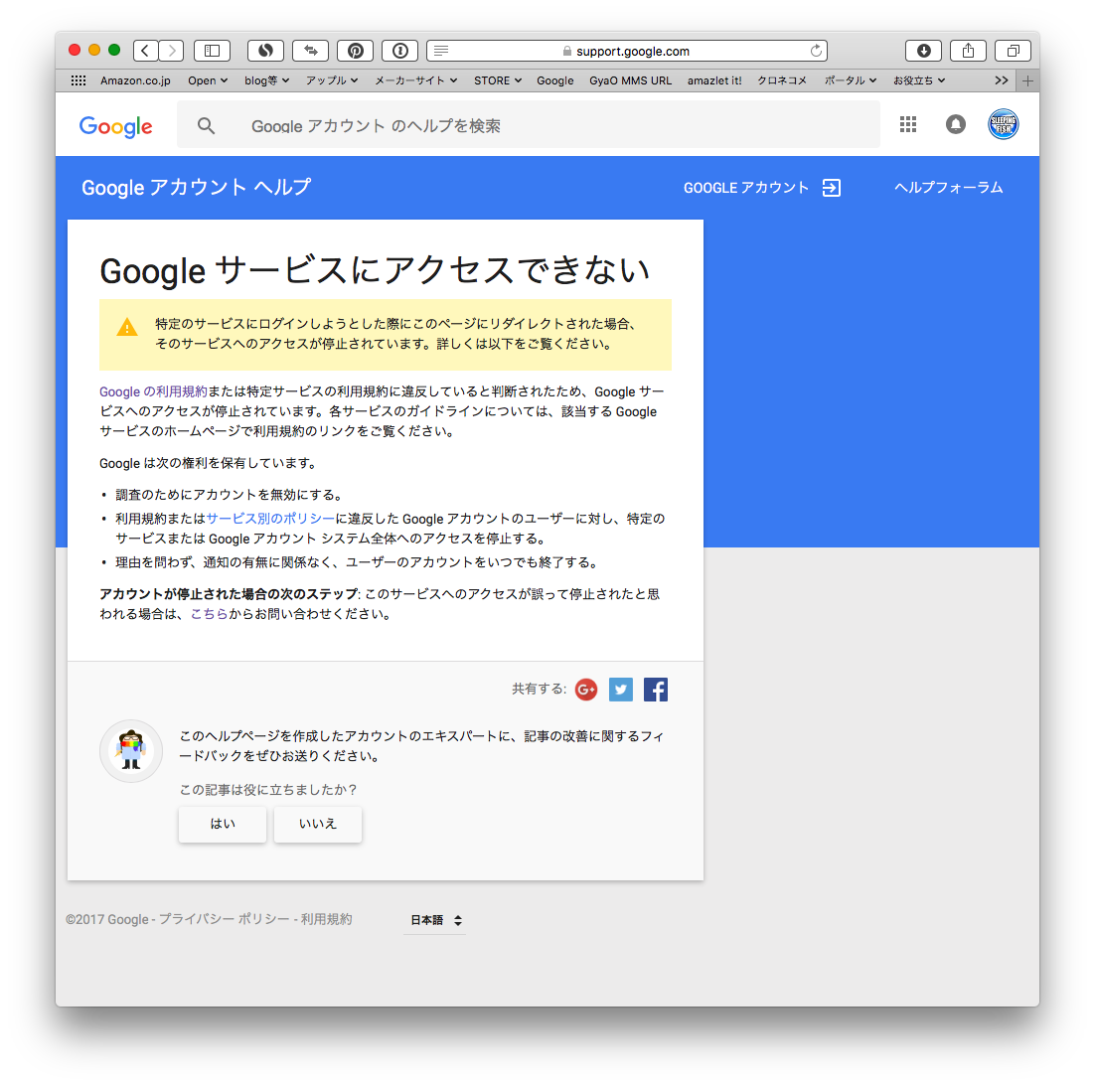Focus the Google アカウント help search field

click(x=528, y=126)
